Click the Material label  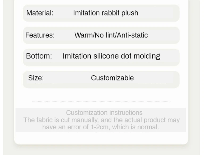[40, 13]
